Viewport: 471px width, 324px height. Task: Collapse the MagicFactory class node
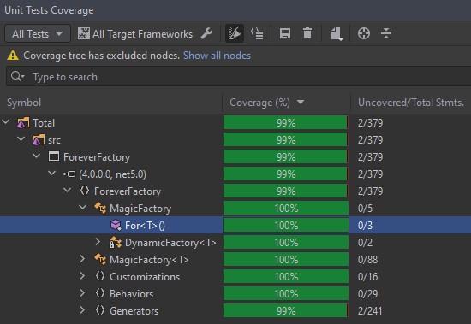coord(82,207)
